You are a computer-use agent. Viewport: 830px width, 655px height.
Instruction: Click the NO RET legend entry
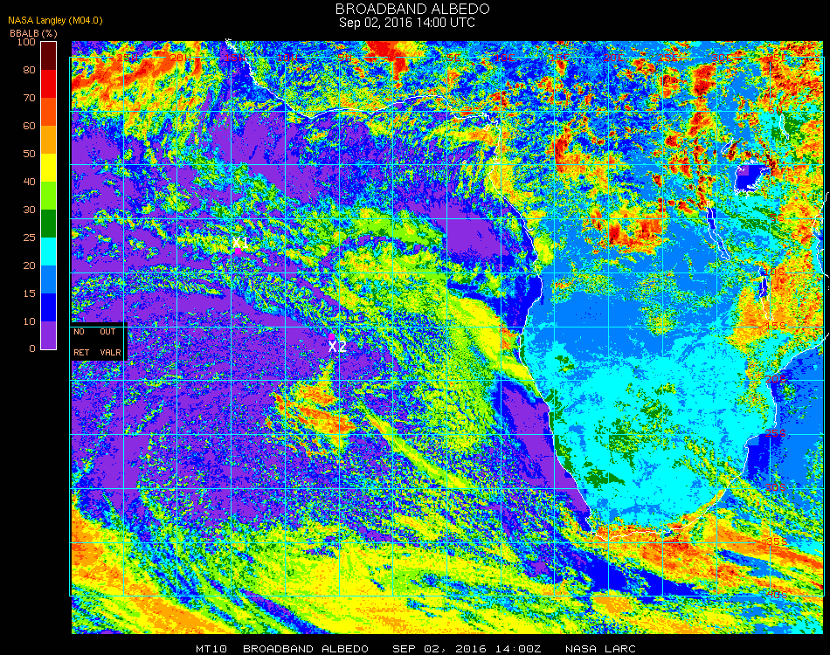click(x=80, y=341)
